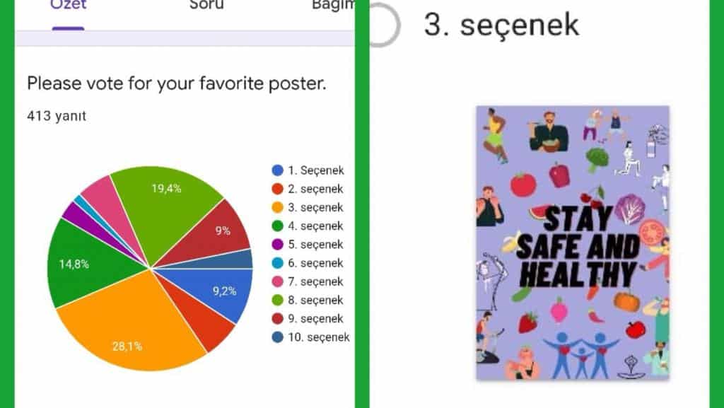Click the 8. seçenek legend label
Image resolution: width=724 pixels, height=408 pixels.
click(316, 300)
